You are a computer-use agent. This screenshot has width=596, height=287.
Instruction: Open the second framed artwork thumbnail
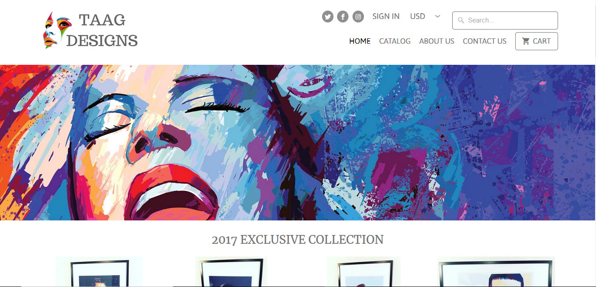231,272
